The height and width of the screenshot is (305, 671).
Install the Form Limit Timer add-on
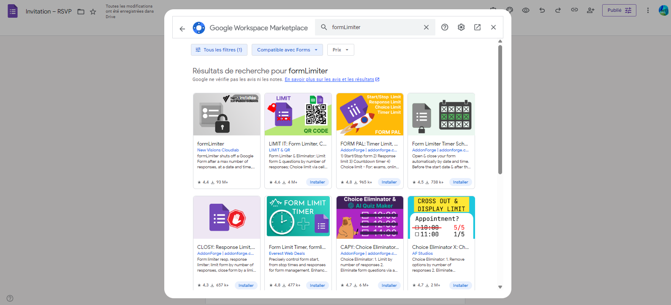pyautogui.click(x=318, y=286)
